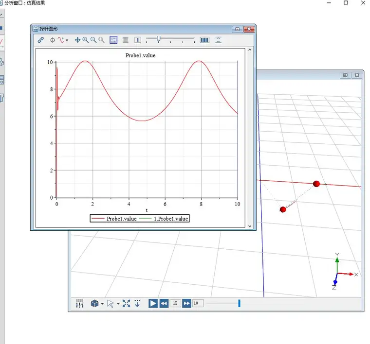Minimize the main analysis window
The image size is (370, 344).
pyautogui.click(x=329, y=3)
